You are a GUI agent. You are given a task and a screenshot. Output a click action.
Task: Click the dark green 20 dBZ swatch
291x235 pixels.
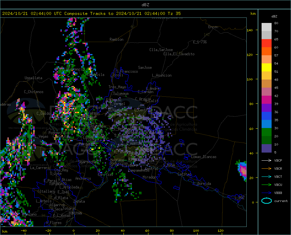pos(266,140)
